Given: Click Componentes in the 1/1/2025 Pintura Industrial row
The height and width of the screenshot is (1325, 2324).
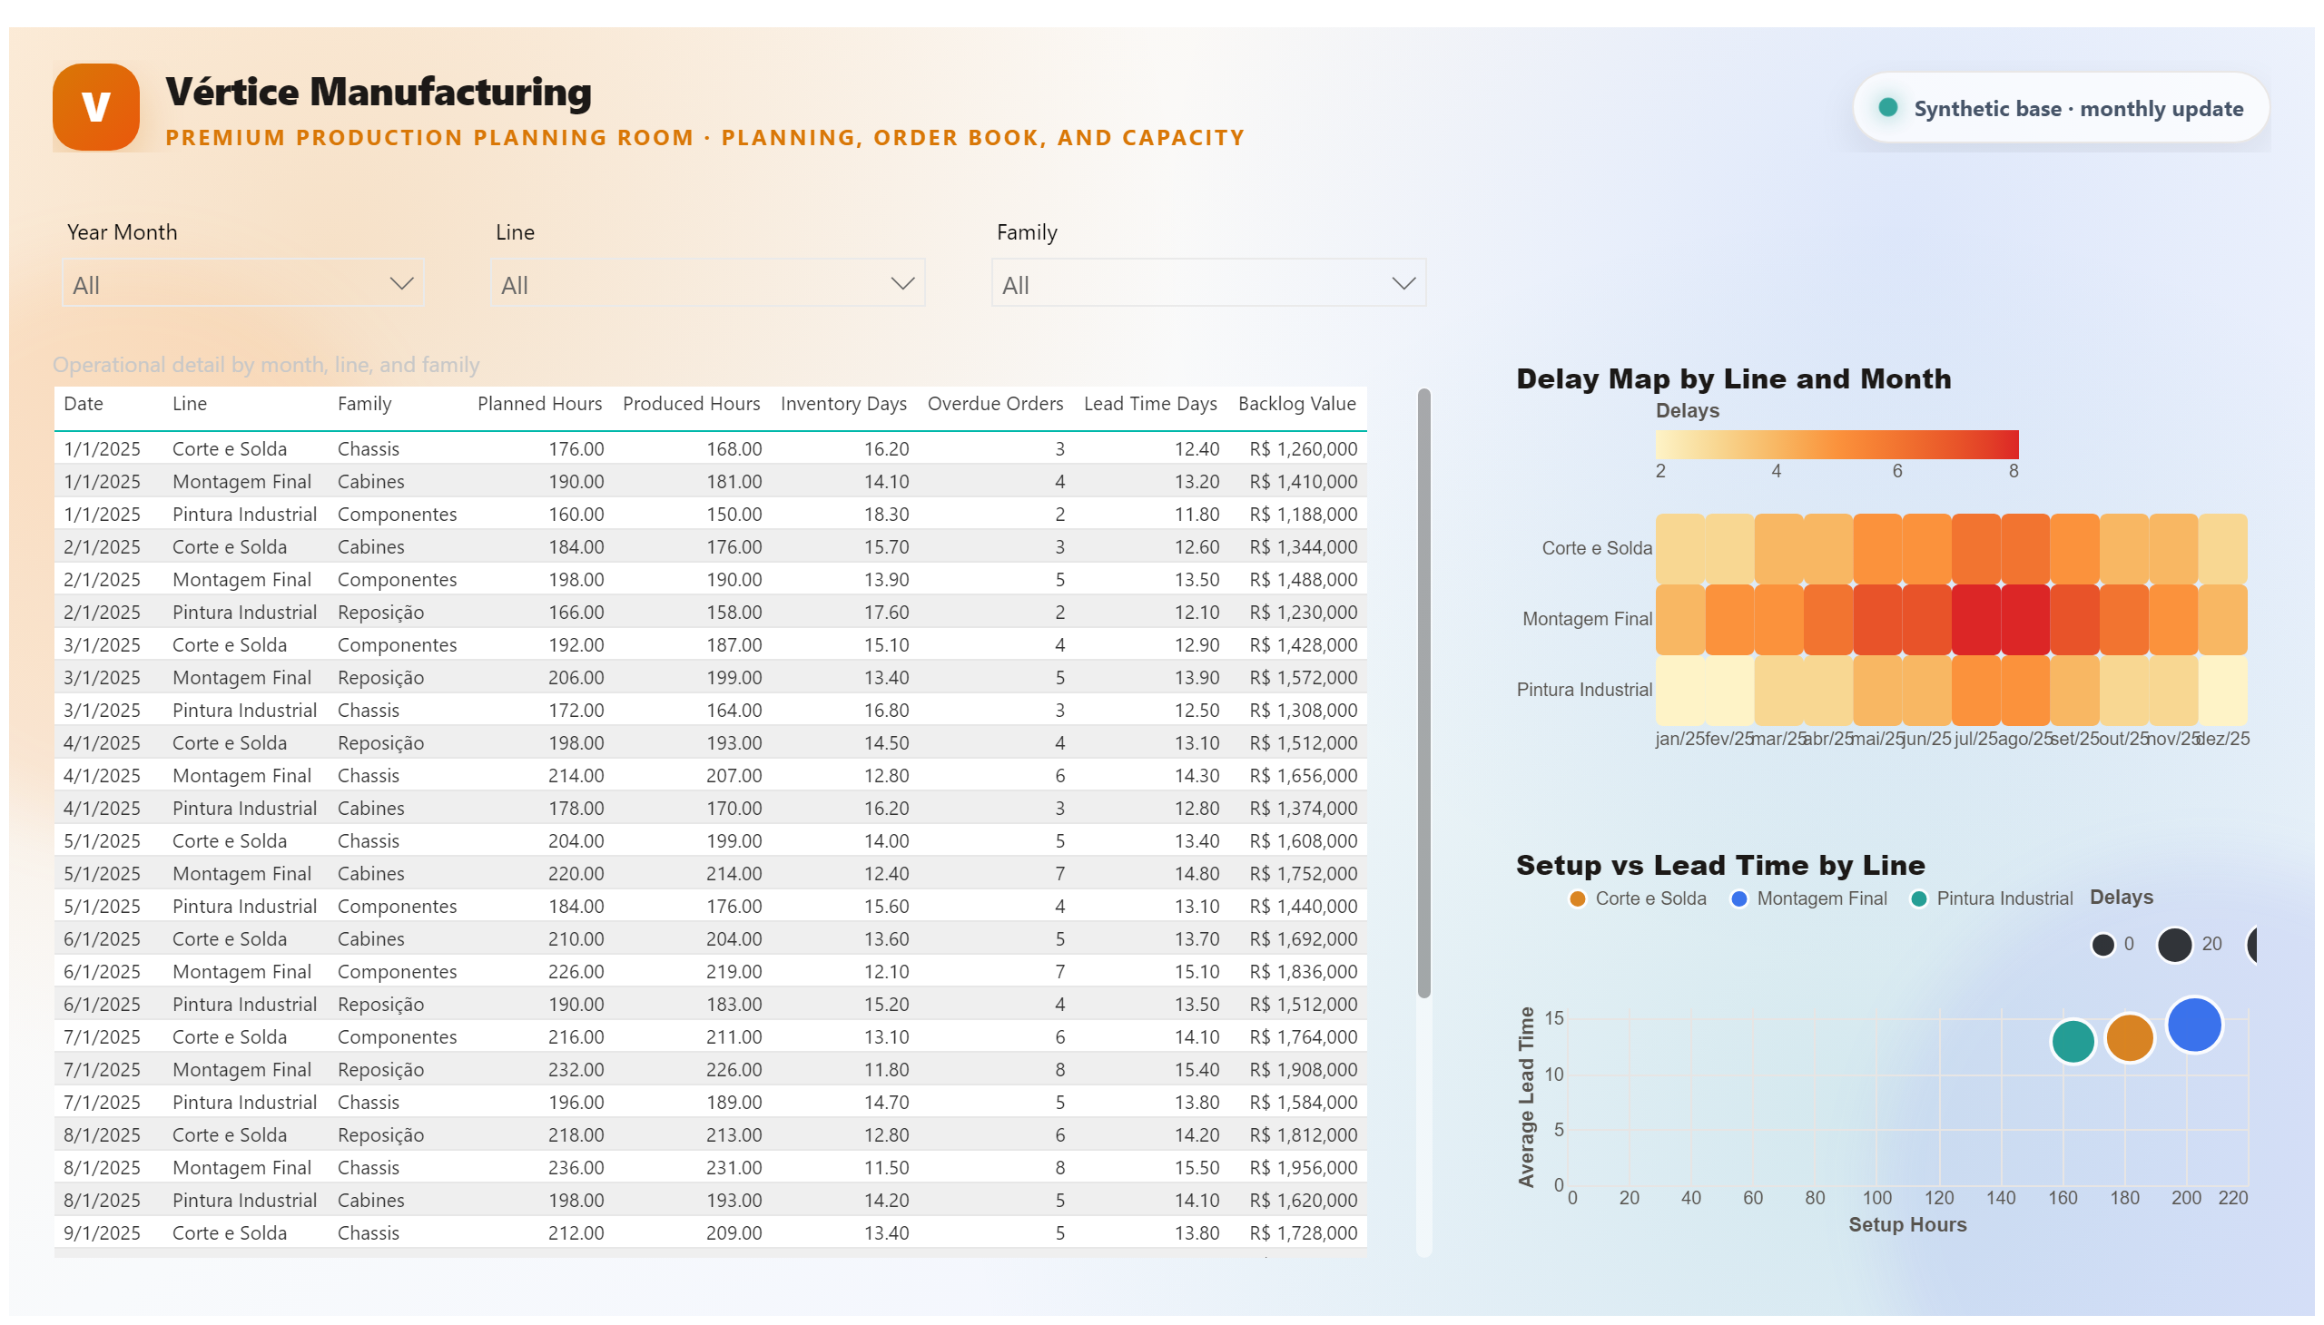Looking at the screenshot, I should (397, 514).
